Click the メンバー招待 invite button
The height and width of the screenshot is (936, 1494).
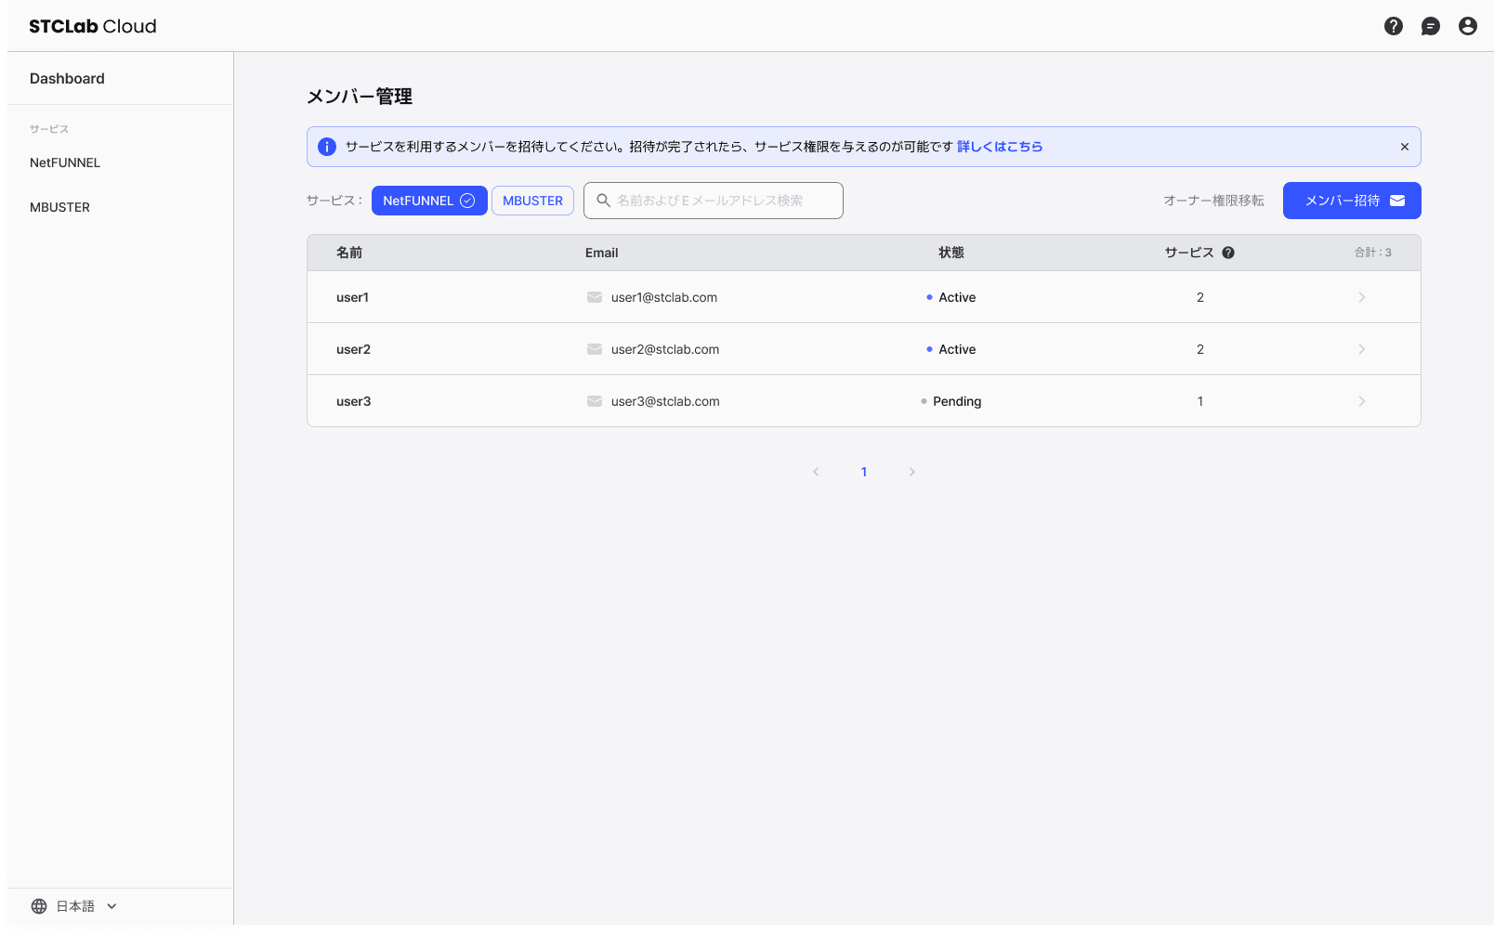1352,201
